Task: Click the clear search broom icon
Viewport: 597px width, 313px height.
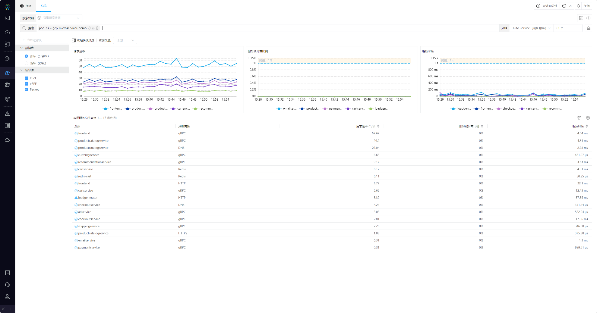Action: click(588, 28)
